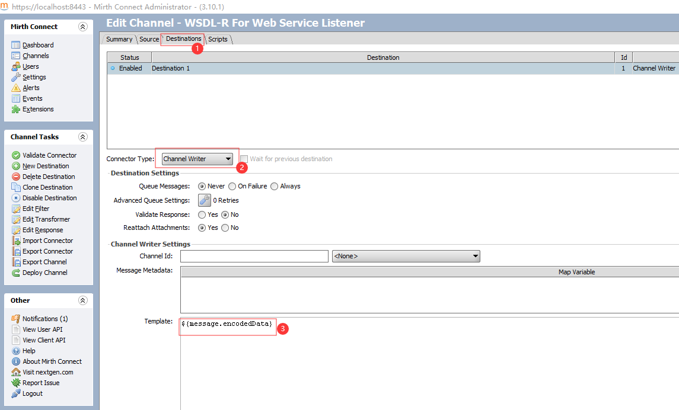Screen dimensions: 679x410
Task: Click the New Destination task link
Action: pos(46,166)
